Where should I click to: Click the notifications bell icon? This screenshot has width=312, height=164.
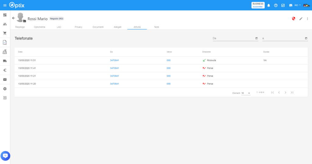(x=269, y=5)
